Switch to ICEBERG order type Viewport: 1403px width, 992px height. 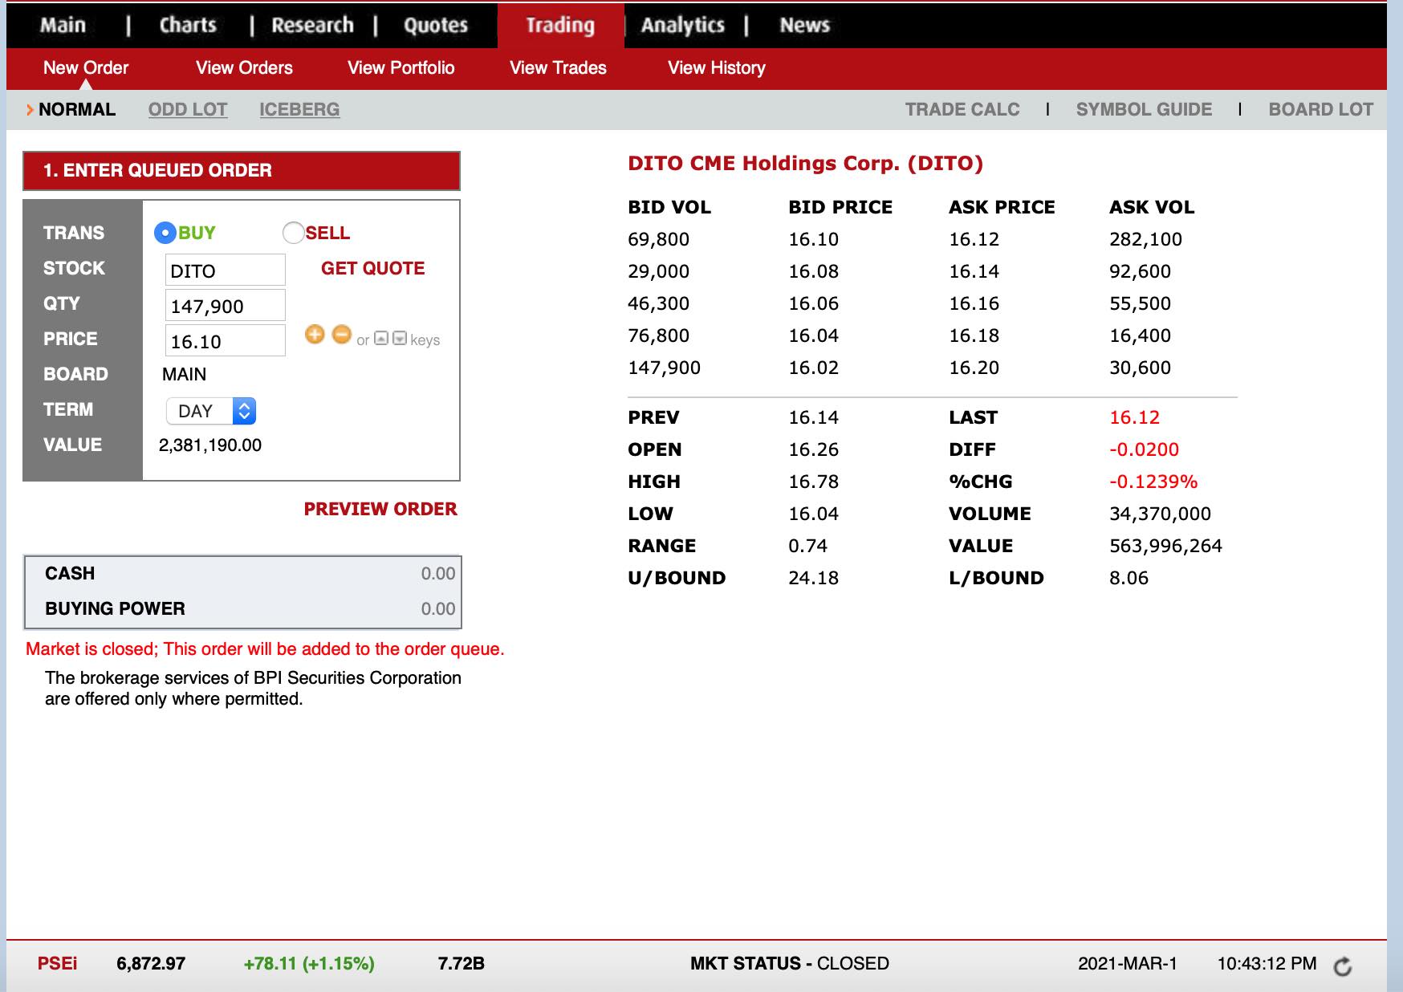click(299, 109)
